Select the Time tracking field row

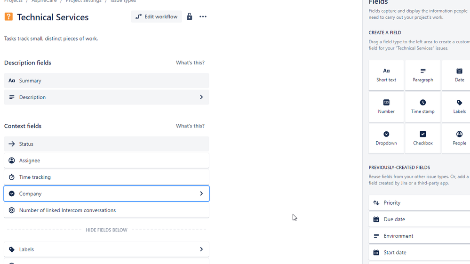coord(106,177)
